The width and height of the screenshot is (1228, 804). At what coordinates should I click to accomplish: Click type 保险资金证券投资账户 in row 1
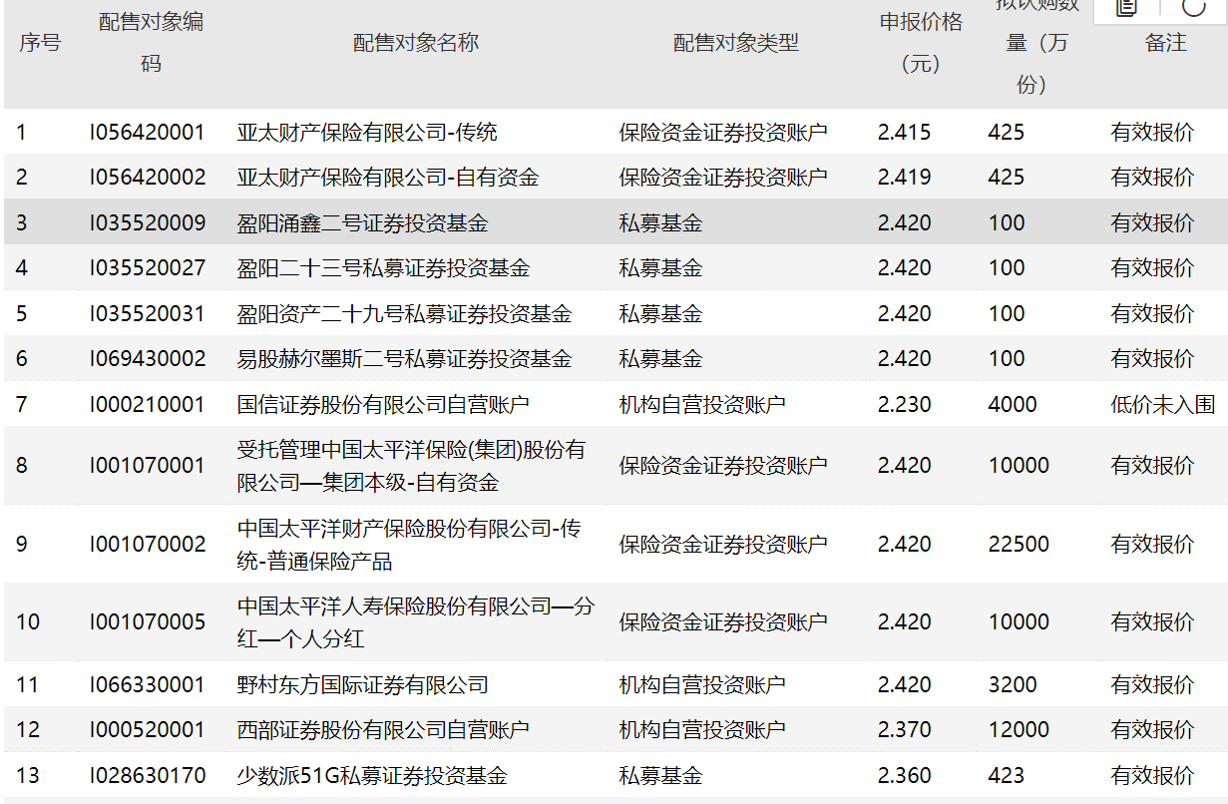[x=723, y=132]
